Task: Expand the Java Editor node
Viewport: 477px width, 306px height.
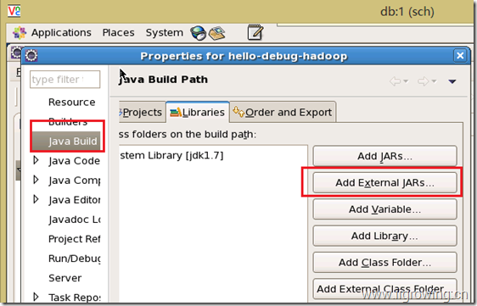Action: pyautogui.click(x=36, y=199)
